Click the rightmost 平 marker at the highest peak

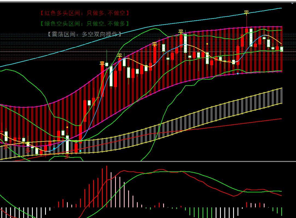click(246, 13)
